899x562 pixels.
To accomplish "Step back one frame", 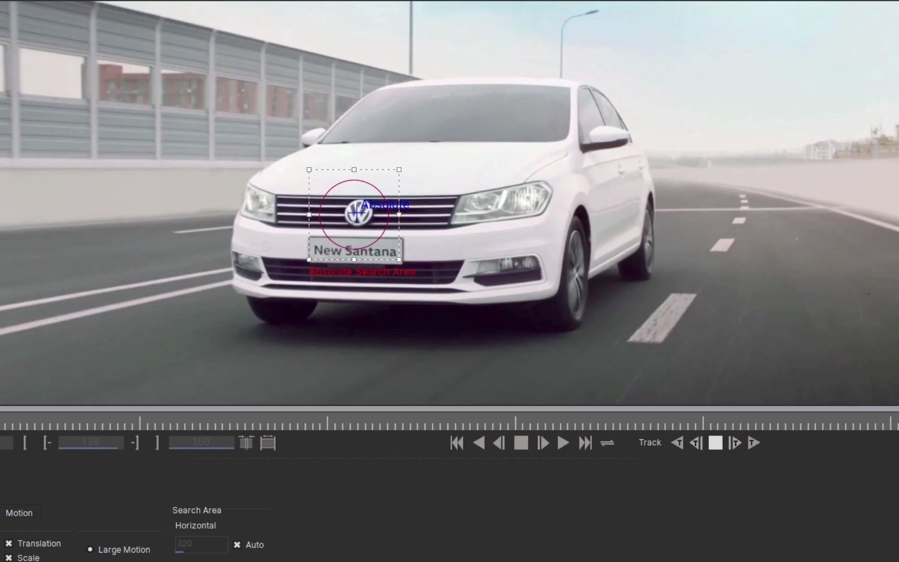I will click(499, 443).
